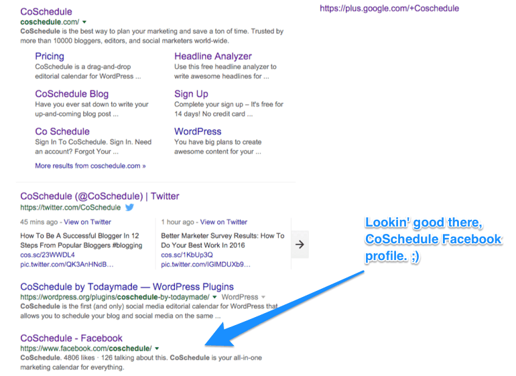Click the '4806 likes' Facebook snippet text

[x=79, y=357]
